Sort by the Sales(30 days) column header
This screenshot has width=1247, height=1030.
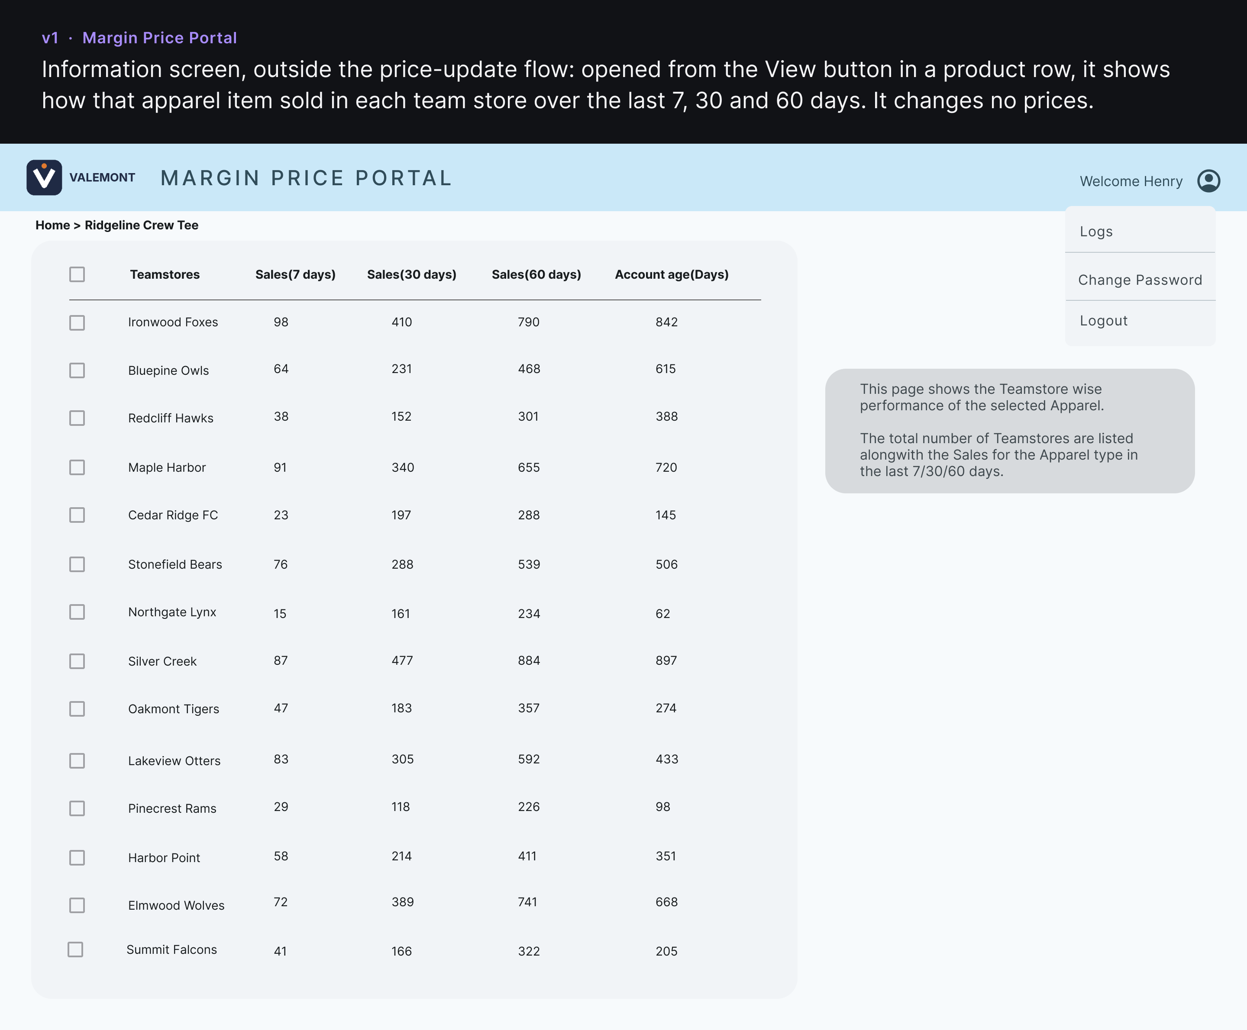(412, 275)
